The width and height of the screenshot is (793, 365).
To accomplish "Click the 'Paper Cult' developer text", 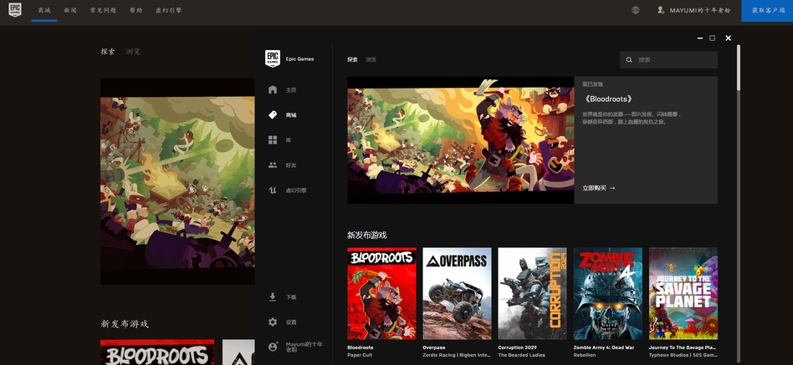I will pyautogui.click(x=360, y=355).
